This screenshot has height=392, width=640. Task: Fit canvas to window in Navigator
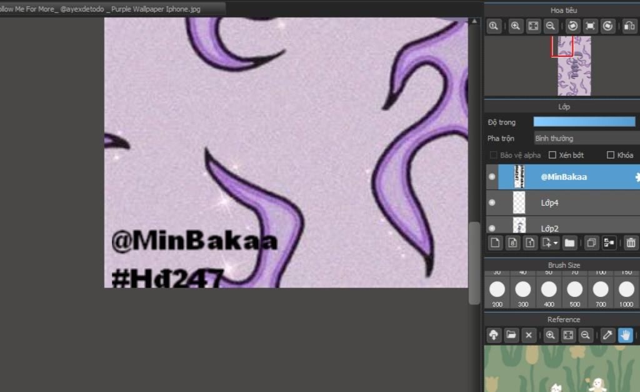(x=533, y=26)
